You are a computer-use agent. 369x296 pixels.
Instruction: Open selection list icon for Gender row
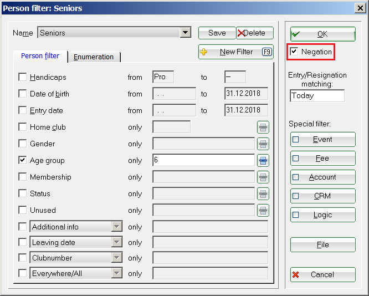pyautogui.click(x=263, y=144)
